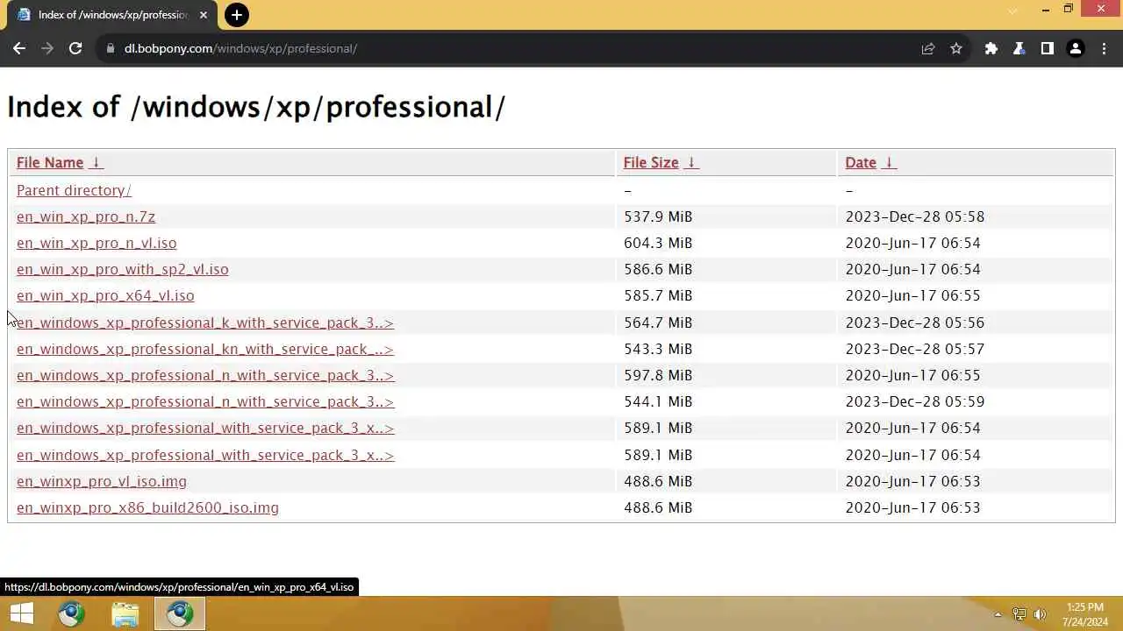Screen dimensions: 1123x631
Task: Click the browser forward arrow
Action: click(x=47, y=49)
